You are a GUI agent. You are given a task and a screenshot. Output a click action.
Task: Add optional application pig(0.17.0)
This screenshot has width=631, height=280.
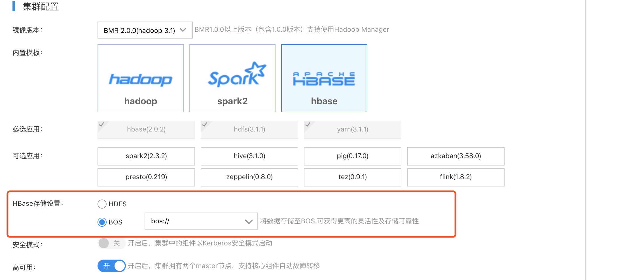tap(353, 156)
